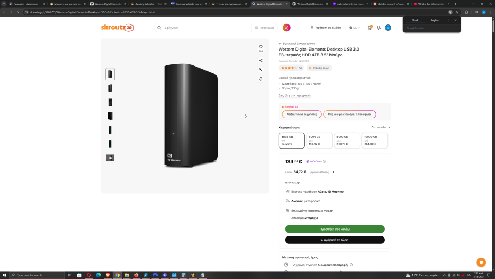Click the price alert bell beside image
The height and width of the screenshot is (279, 495).
(261, 79)
